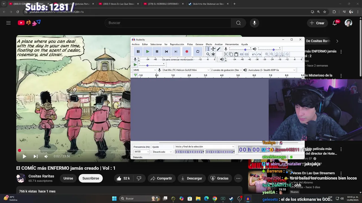362x203 pixels.
Task: Open format arrow of first selection time field
Action: point(203,152)
